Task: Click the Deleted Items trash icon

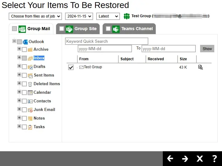Action: point(30,84)
